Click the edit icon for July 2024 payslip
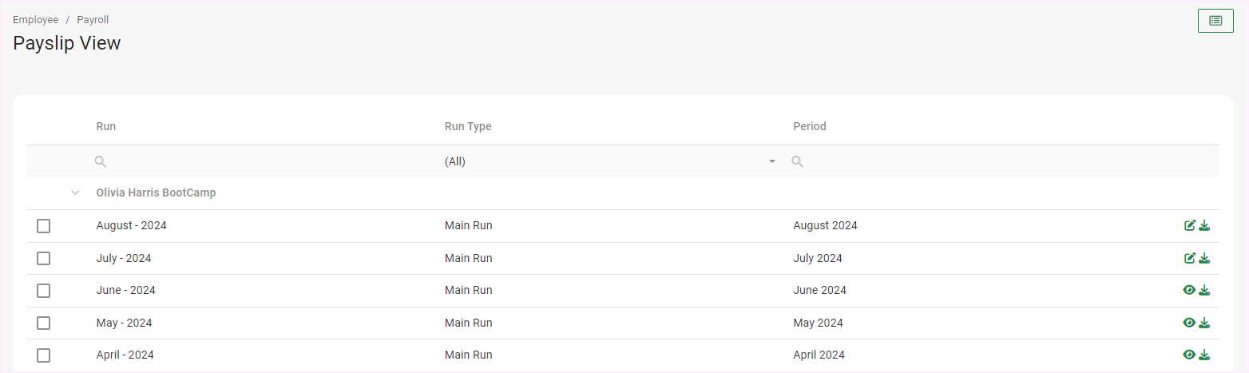The width and height of the screenshot is (1249, 373). pyautogui.click(x=1190, y=258)
